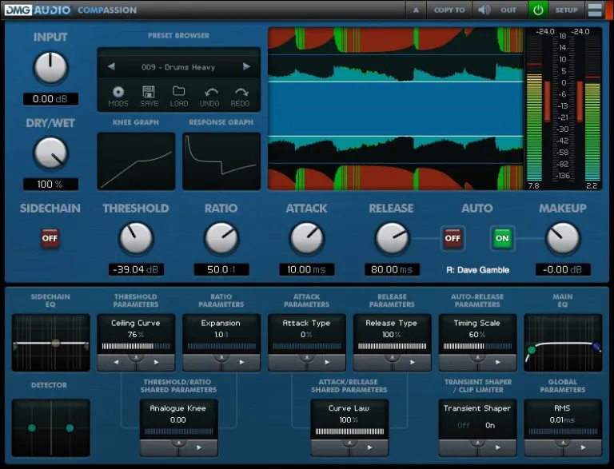Click the panel layout icon at top right
614x469 pixels.
[x=595, y=10]
